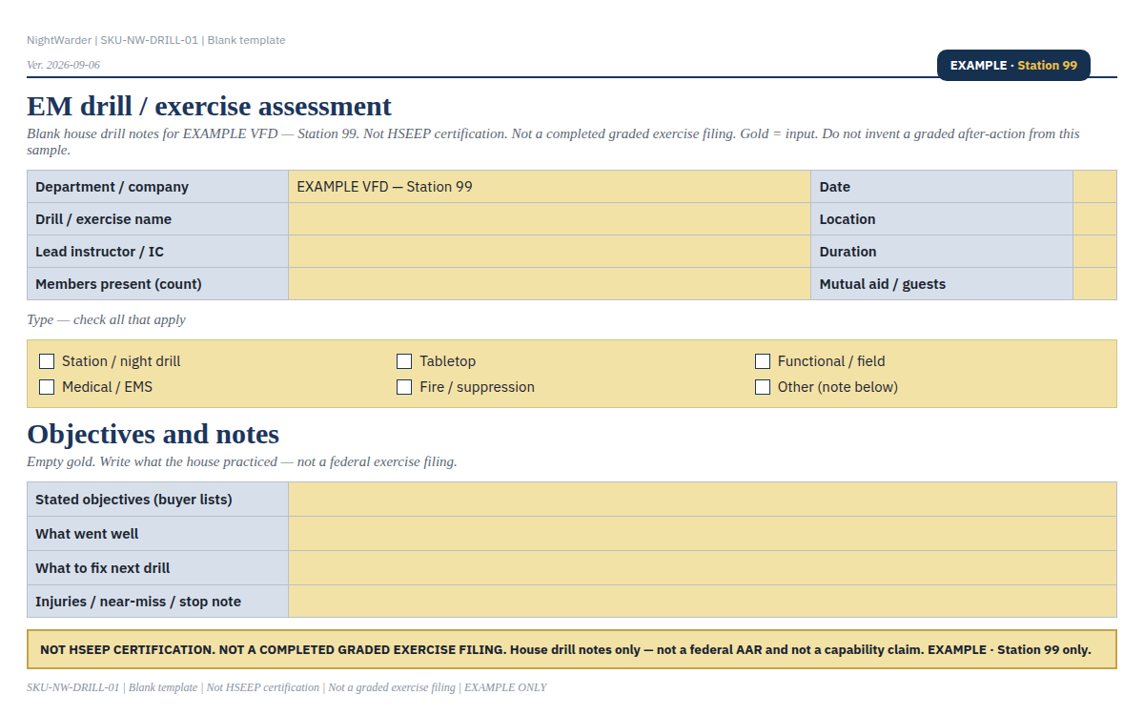Focus the Lead instructor / IC field

549,252
